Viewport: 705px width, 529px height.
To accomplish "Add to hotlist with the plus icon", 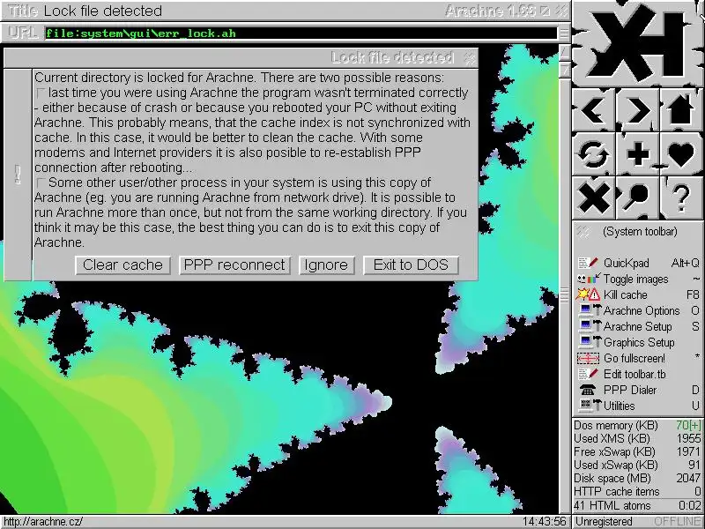I will 637,153.
